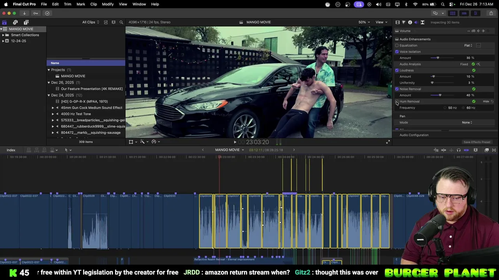Toggle snapping in the timeline
The image size is (499, 280).
pyautogui.click(x=466, y=150)
